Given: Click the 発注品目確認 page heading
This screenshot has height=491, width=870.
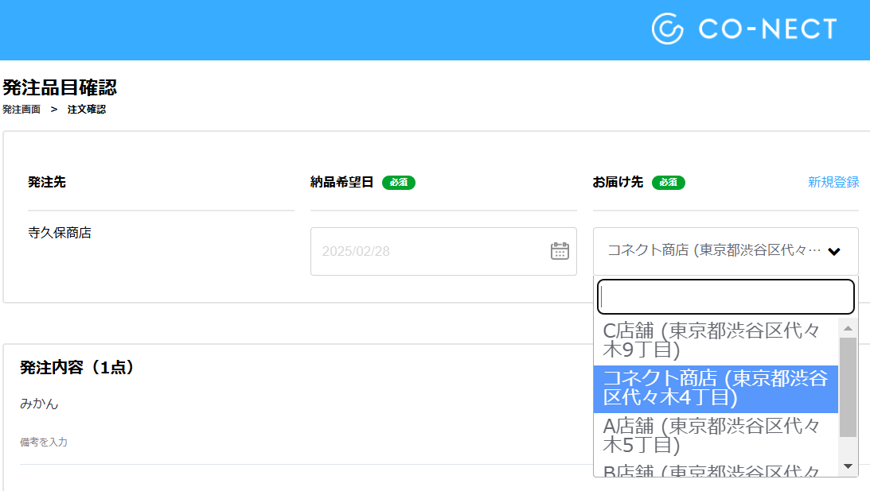Looking at the screenshot, I should [x=59, y=87].
